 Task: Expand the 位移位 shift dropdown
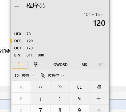click(52, 75)
